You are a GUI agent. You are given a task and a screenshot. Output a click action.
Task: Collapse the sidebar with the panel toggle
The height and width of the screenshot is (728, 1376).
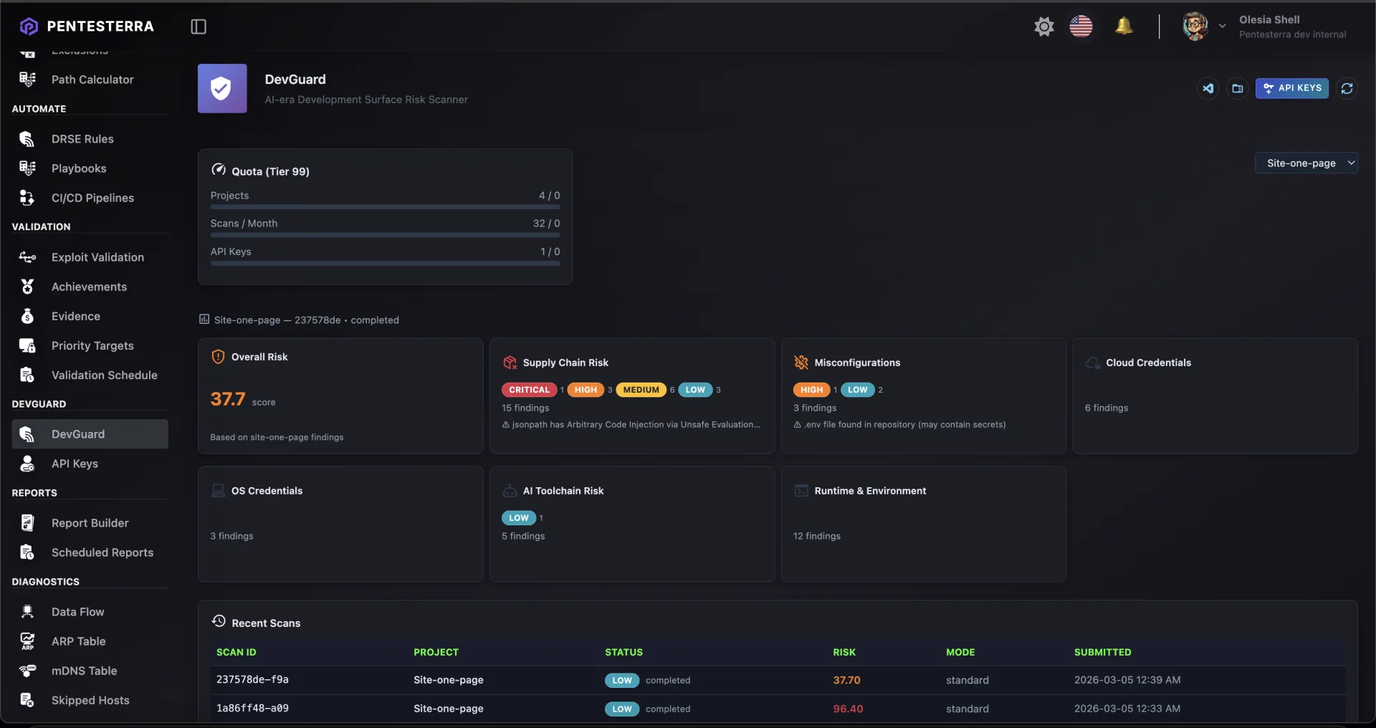pyautogui.click(x=198, y=27)
